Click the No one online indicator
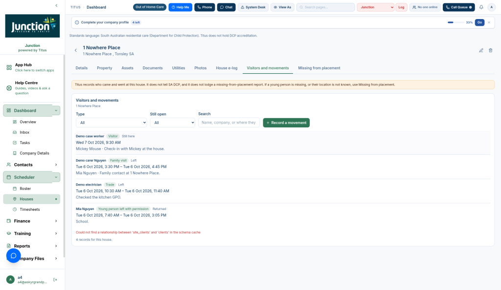Screen dimensions: 501x290 tap(425, 7)
